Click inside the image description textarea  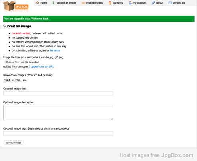[58, 113]
